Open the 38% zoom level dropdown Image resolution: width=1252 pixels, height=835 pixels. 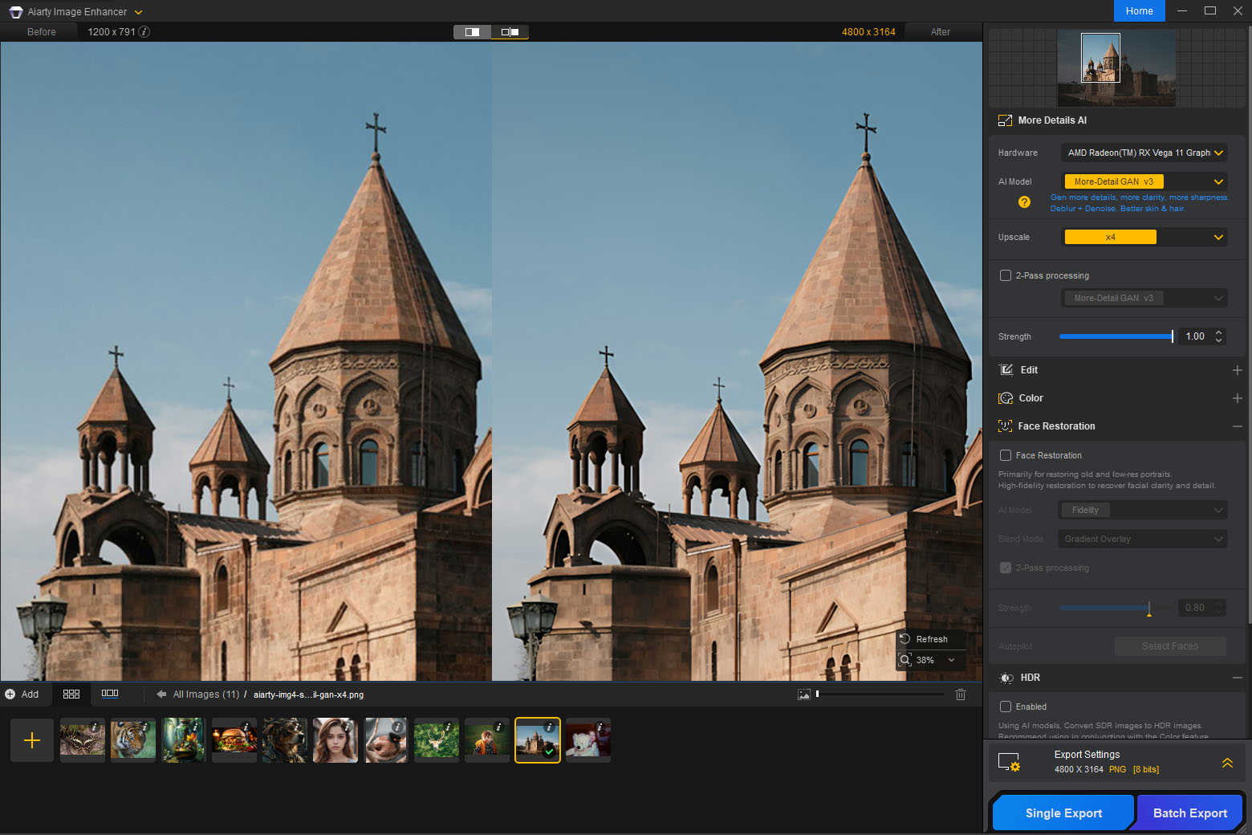tap(951, 660)
